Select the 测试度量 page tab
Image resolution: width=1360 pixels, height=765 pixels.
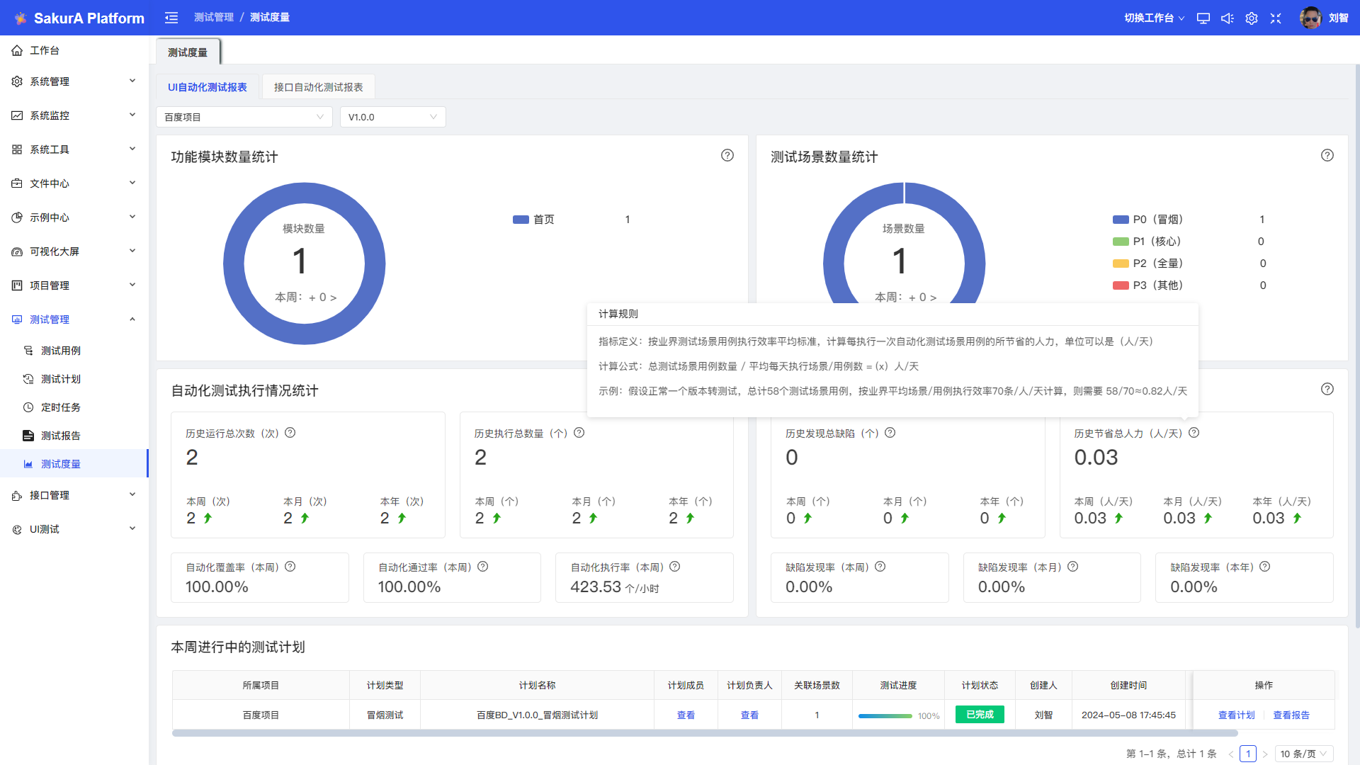[x=188, y=52]
